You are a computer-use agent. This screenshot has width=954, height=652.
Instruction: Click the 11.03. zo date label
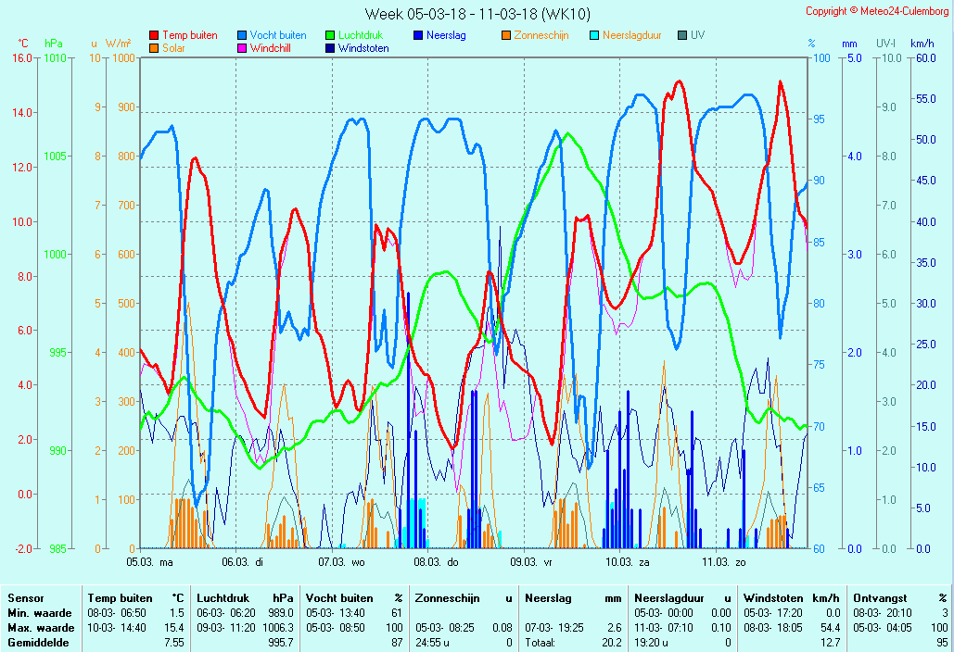click(x=723, y=561)
